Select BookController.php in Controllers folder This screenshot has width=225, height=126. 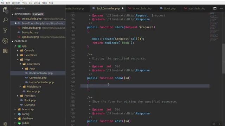click(x=38, y=73)
